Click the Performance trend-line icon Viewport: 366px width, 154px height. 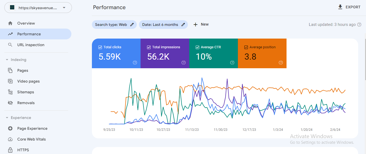point(10,34)
